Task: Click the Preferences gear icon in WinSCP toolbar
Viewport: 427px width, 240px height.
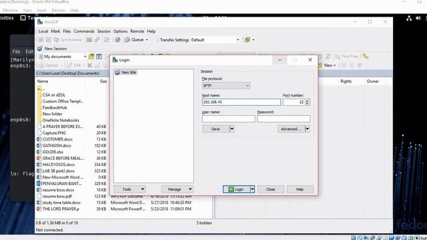Action: point(117,40)
